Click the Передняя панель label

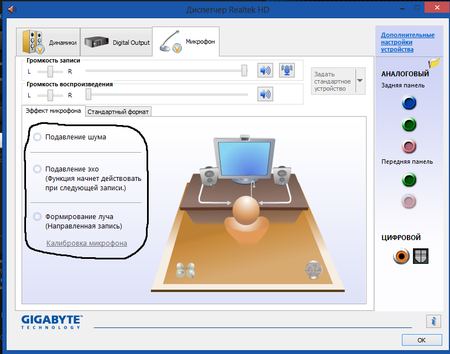tap(407, 162)
